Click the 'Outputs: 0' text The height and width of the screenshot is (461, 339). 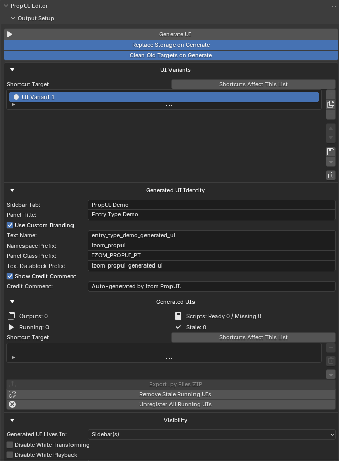coord(34,316)
